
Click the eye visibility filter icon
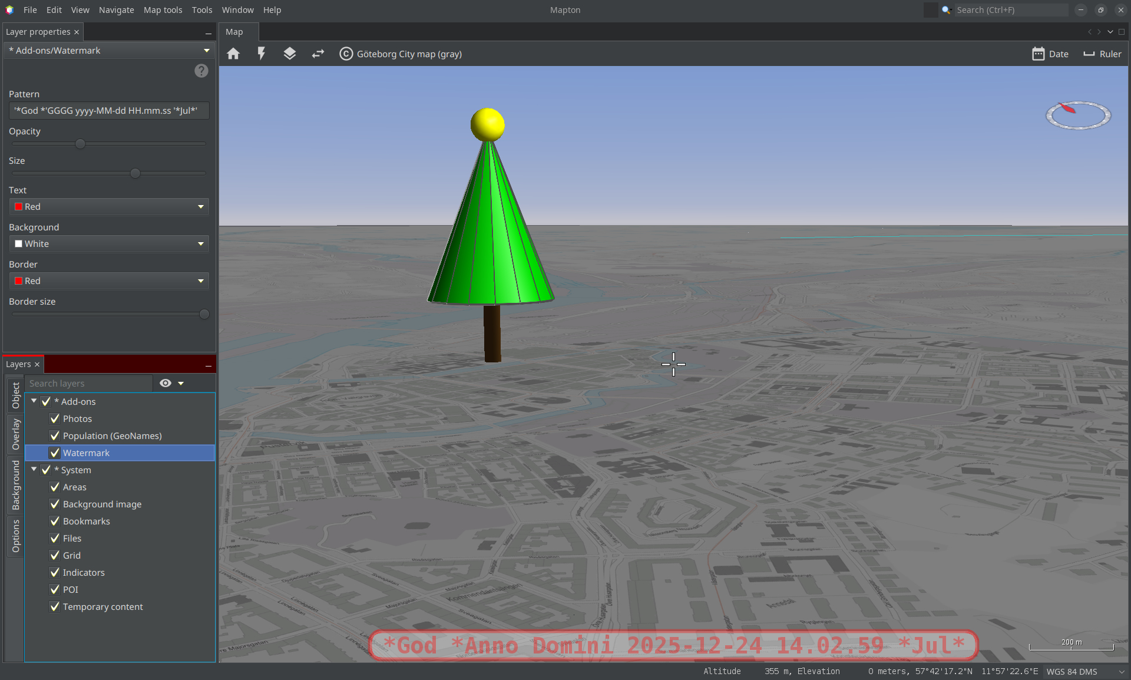pos(166,383)
